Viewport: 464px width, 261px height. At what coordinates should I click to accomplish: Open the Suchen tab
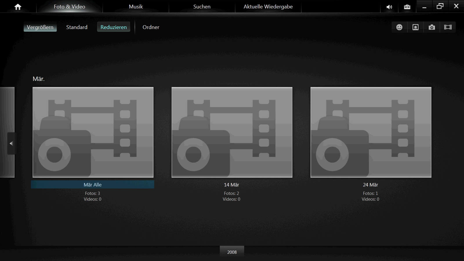(202, 6)
